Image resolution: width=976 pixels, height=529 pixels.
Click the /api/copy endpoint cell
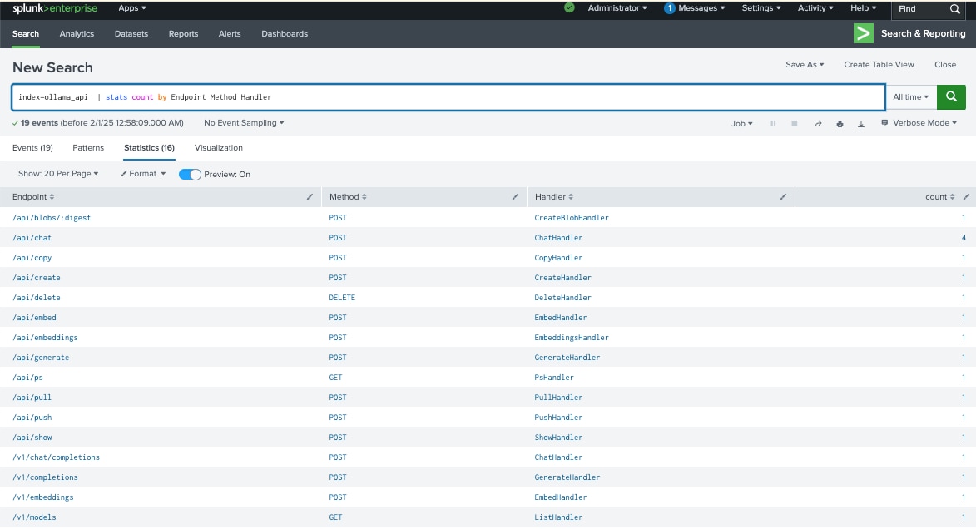click(x=32, y=258)
